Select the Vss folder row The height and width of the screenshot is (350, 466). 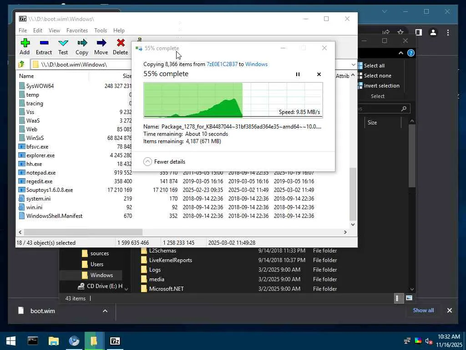point(30,112)
